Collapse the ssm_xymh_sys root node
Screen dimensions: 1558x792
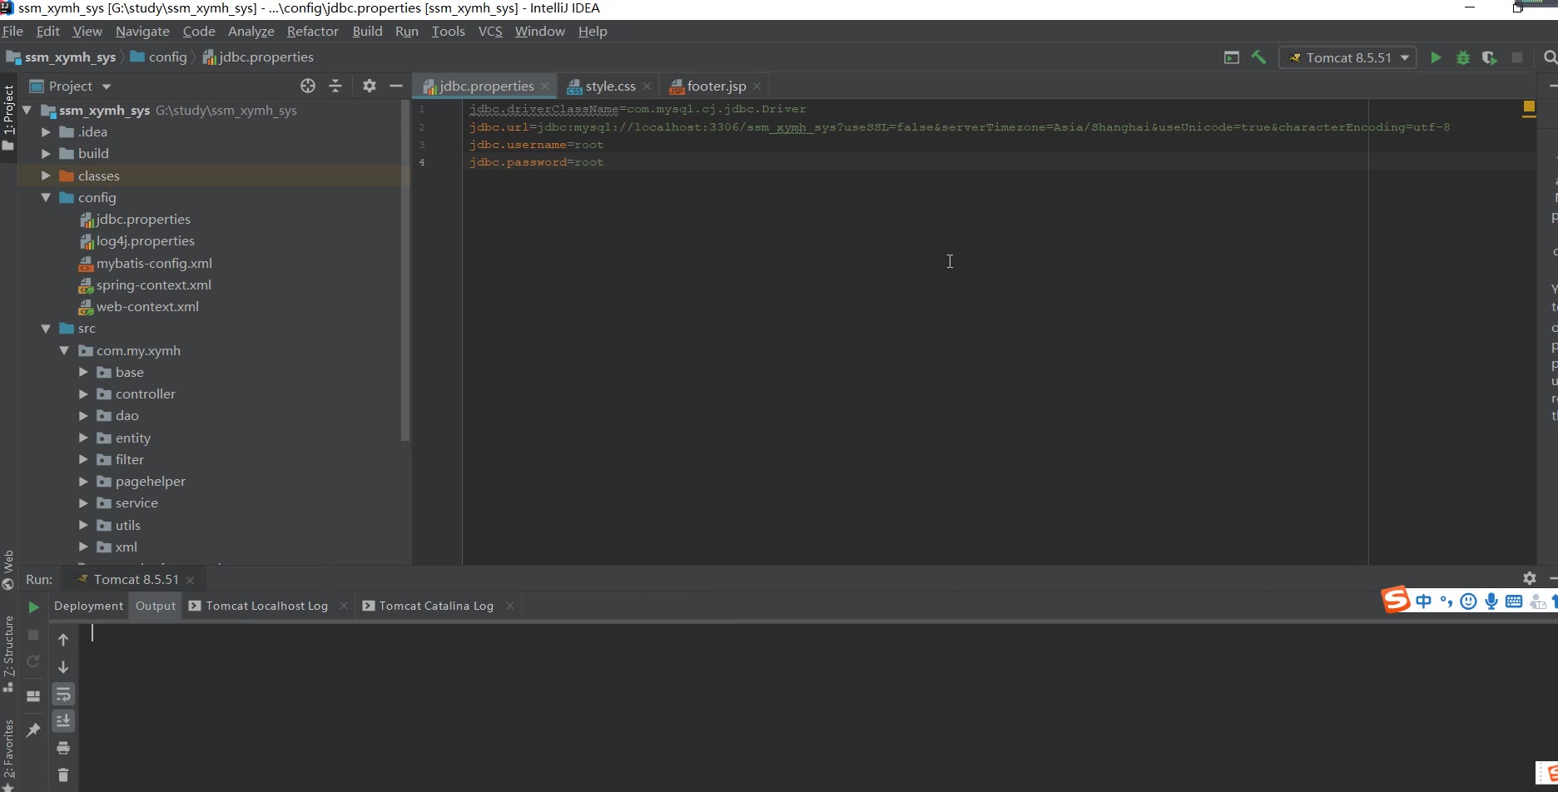click(x=27, y=110)
